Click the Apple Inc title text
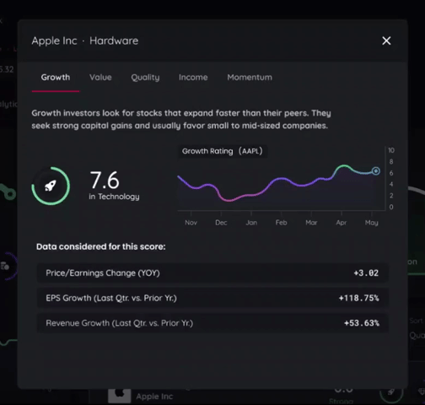 pyautogui.click(x=54, y=40)
